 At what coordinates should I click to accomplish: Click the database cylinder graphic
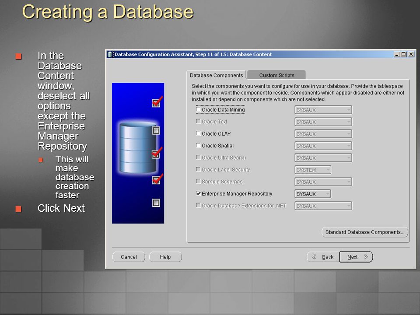[x=138, y=147]
